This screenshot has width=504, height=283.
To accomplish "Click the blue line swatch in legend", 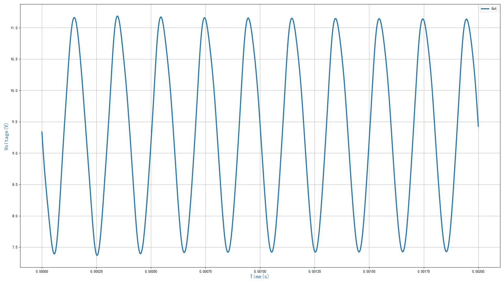I will tap(485, 9).
